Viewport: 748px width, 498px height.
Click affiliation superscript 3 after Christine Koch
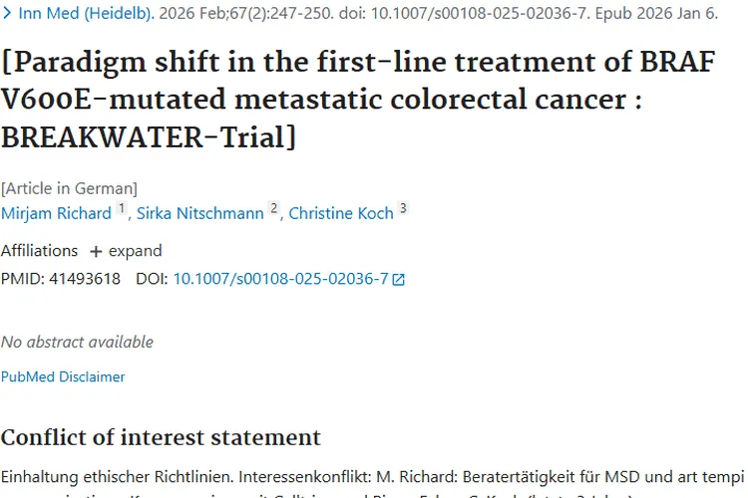point(403,209)
